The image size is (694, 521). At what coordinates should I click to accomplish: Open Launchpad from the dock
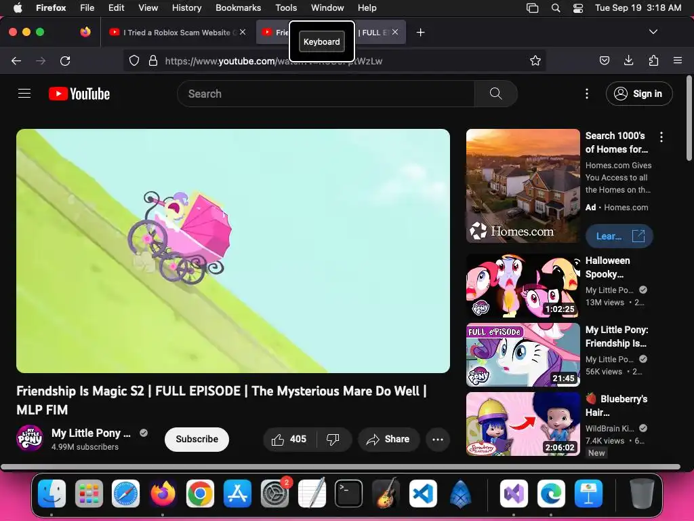click(x=89, y=493)
